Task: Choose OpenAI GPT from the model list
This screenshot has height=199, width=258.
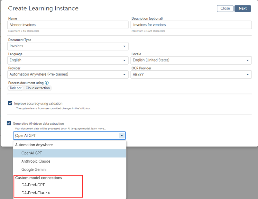Action: pos(69,153)
